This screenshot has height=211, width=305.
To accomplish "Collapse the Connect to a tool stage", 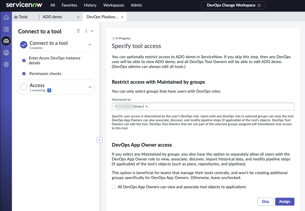I will 90,45.
